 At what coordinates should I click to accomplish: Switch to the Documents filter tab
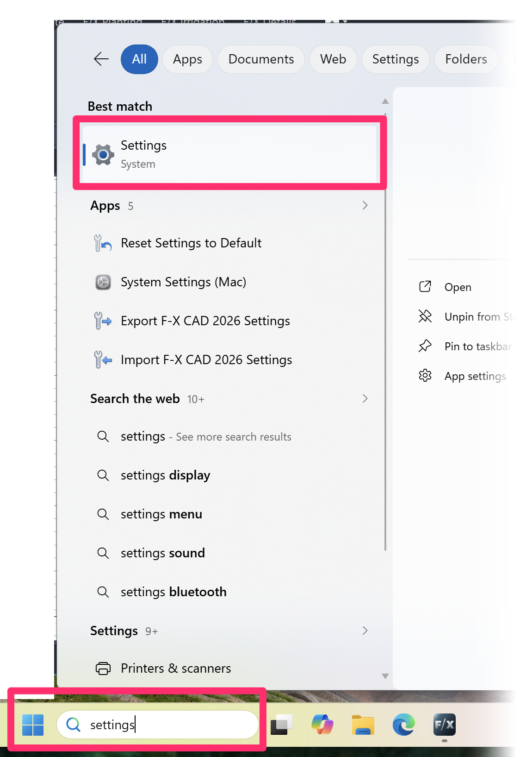click(x=261, y=59)
